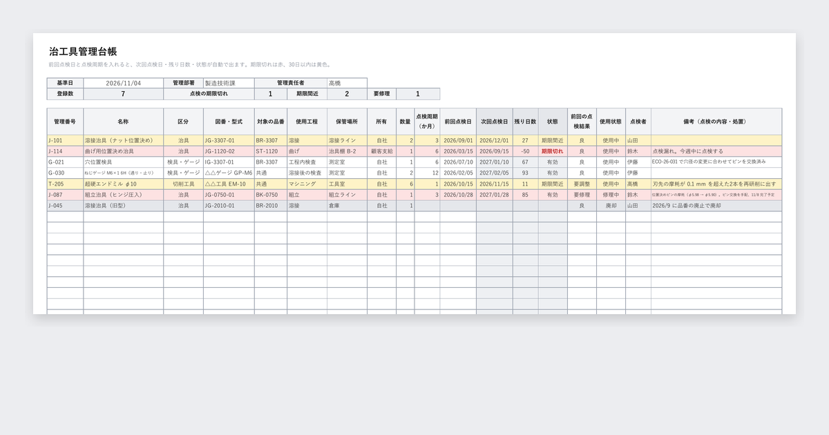Click the 保管場所 column header

coord(347,122)
